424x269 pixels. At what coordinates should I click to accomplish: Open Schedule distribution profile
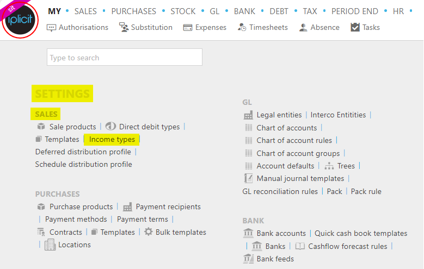pos(84,164)
